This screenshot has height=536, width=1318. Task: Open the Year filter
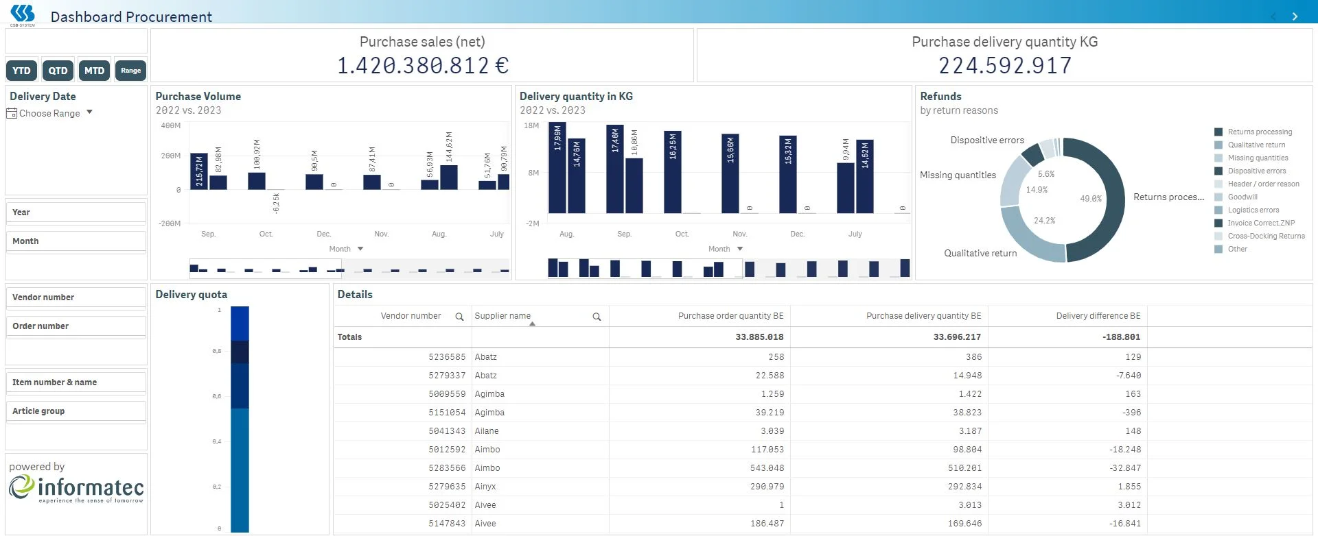pos(76,212)
